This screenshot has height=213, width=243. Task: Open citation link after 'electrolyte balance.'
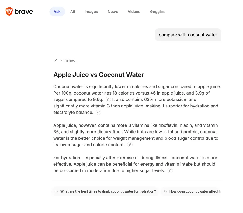(x=98, y=112)
